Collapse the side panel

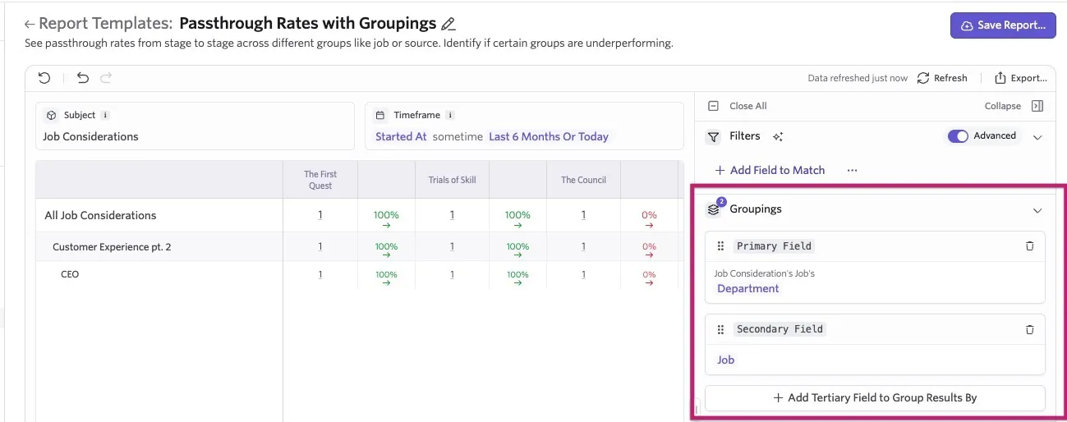point(1014,106)
